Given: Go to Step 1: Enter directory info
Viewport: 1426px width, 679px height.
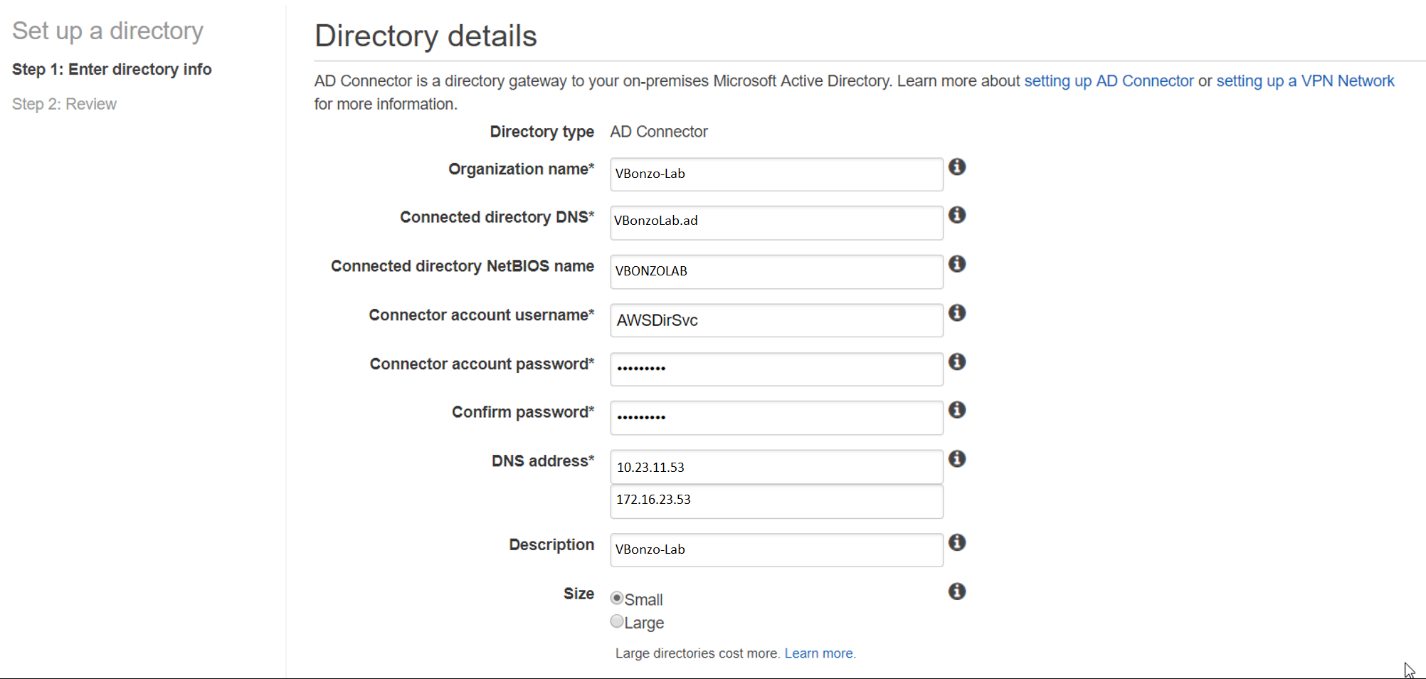Looking at the screenshot, I should [x=112, y=69].
